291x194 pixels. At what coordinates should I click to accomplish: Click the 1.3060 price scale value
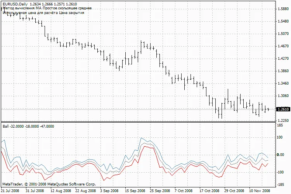click(283, 96)
